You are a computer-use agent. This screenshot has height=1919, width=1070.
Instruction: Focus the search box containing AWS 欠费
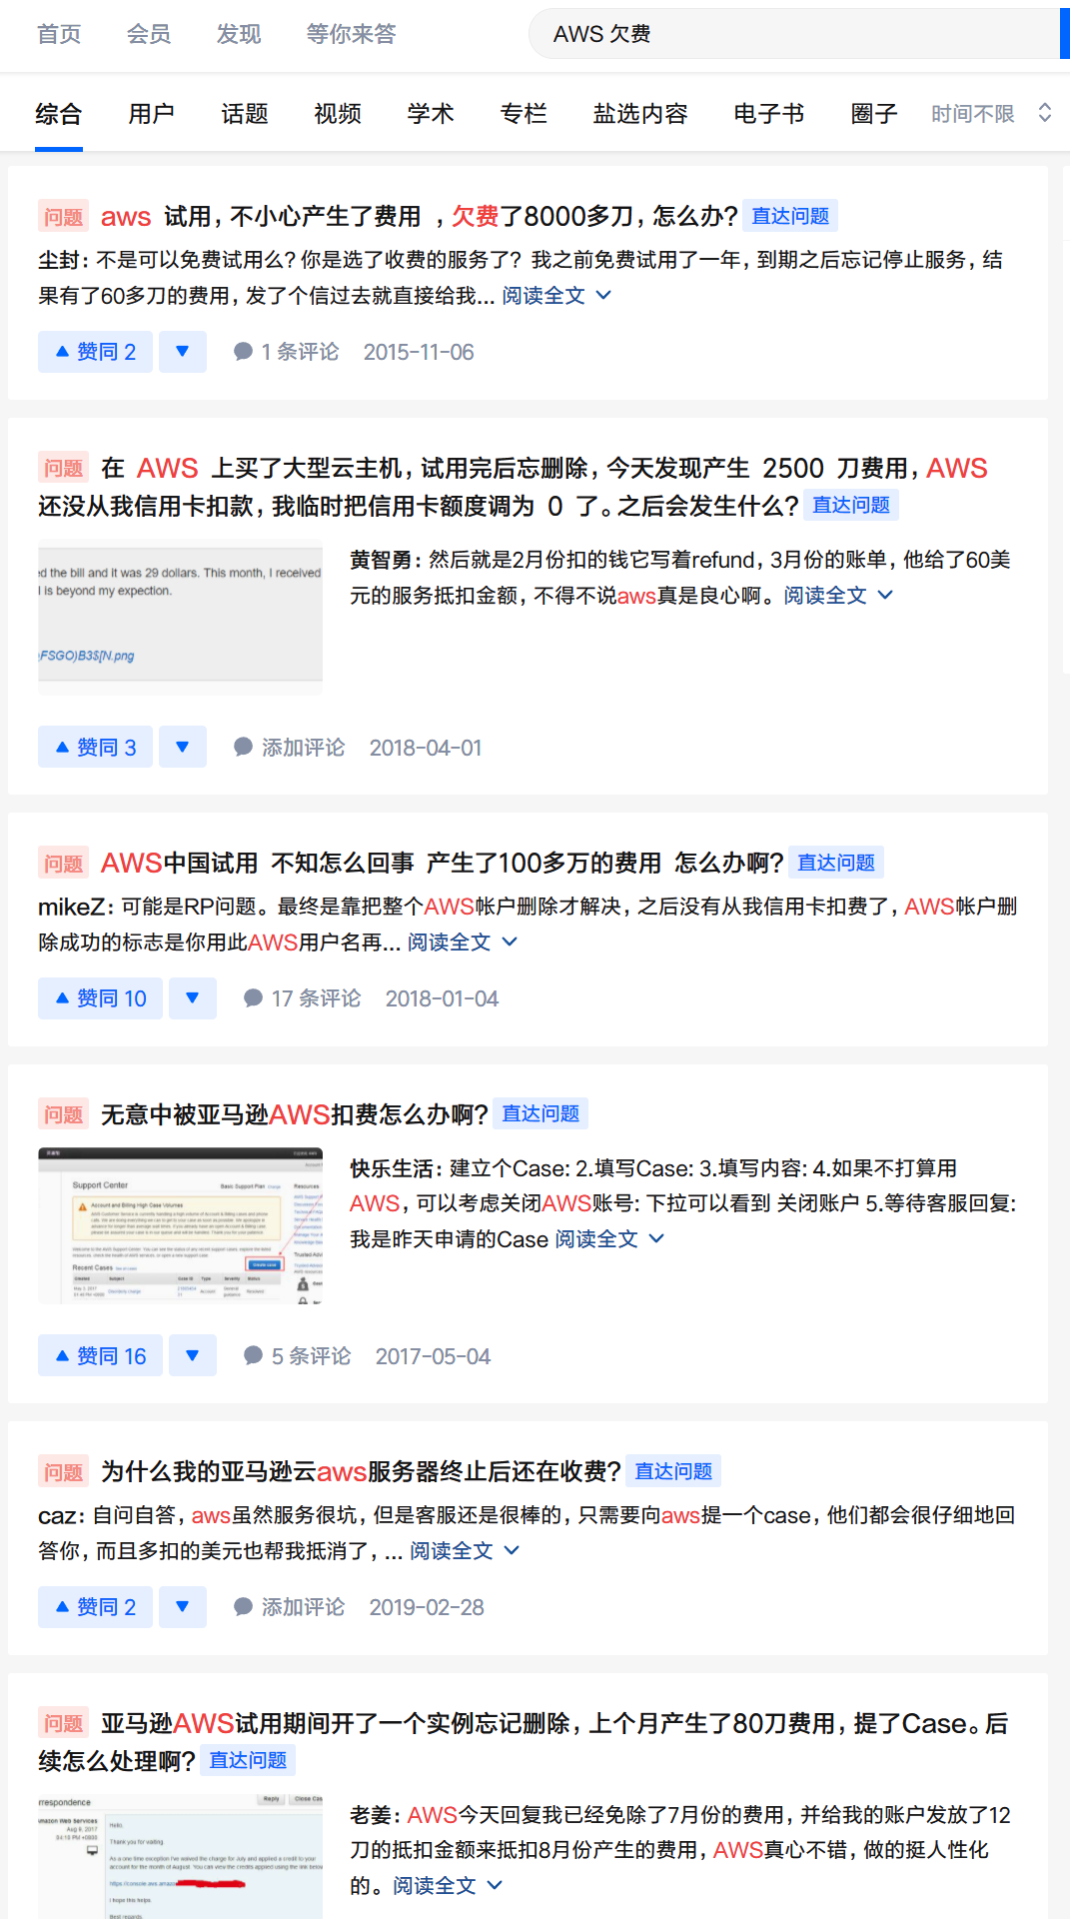tap(794, 34)
